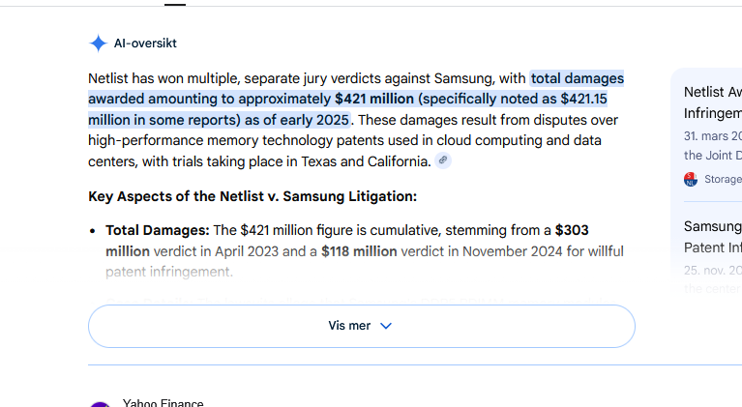Click the bold "$118 million" verdict text

click(x=359, y=251)
